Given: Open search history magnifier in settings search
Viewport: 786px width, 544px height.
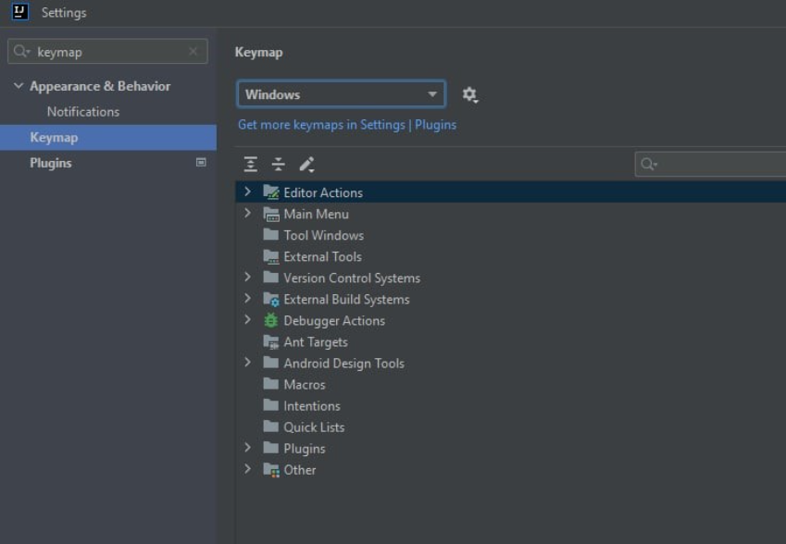Looking at the screenshot, I should pos(22,51).
